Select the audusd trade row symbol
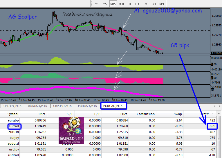 [13, 144]
